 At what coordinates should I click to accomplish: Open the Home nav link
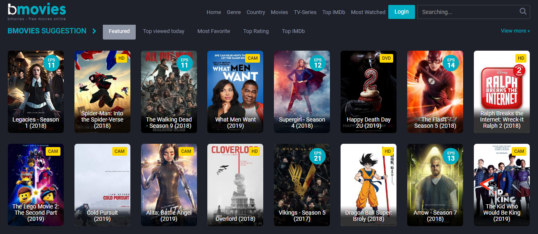[214, 12]
